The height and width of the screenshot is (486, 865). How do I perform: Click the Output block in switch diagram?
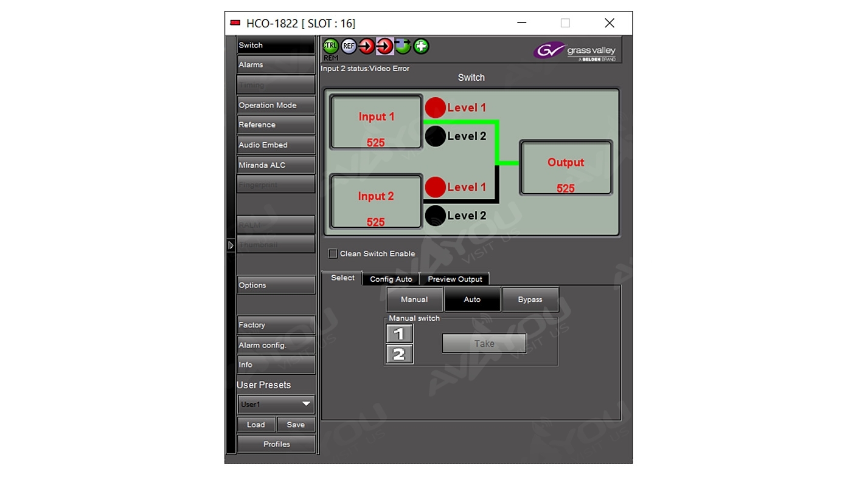tap(566, 168)
